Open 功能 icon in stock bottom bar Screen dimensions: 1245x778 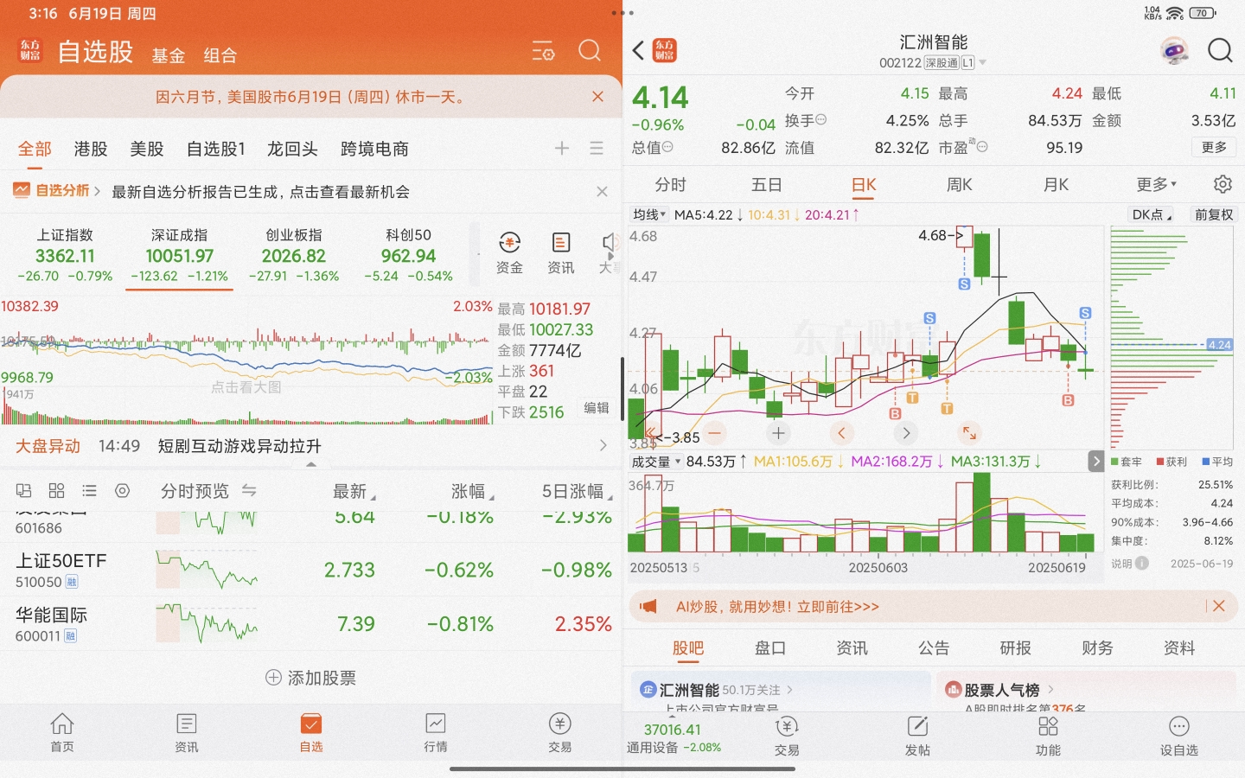1048,736
